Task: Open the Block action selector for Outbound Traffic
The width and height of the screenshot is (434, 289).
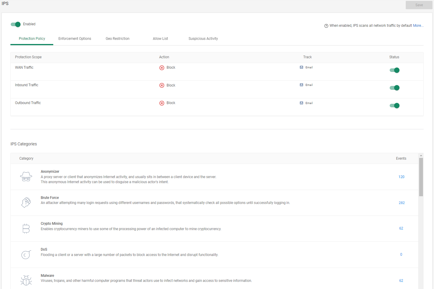Action: pos(167,103)
